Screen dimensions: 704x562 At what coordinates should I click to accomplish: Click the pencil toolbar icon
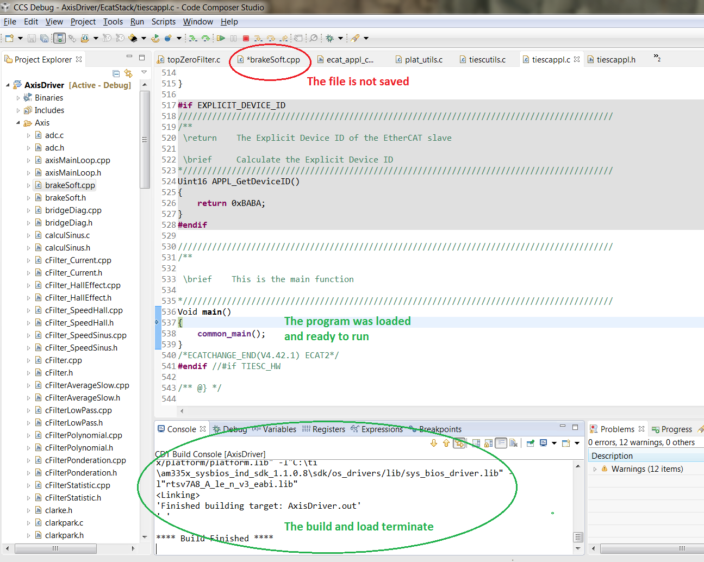pyautogui.click(x=354, y=38)
